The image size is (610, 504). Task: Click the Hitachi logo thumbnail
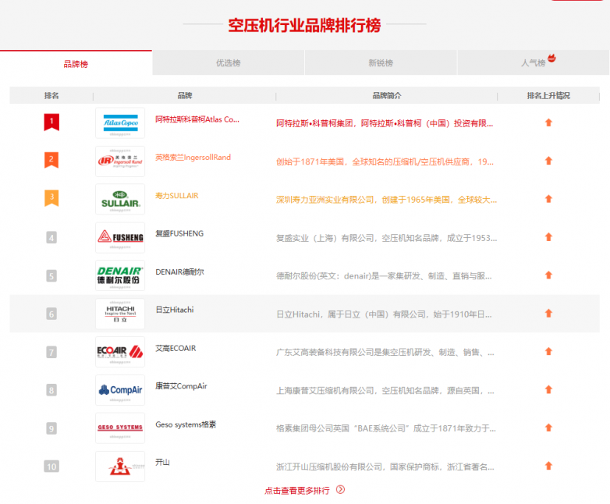click(120, 314)
